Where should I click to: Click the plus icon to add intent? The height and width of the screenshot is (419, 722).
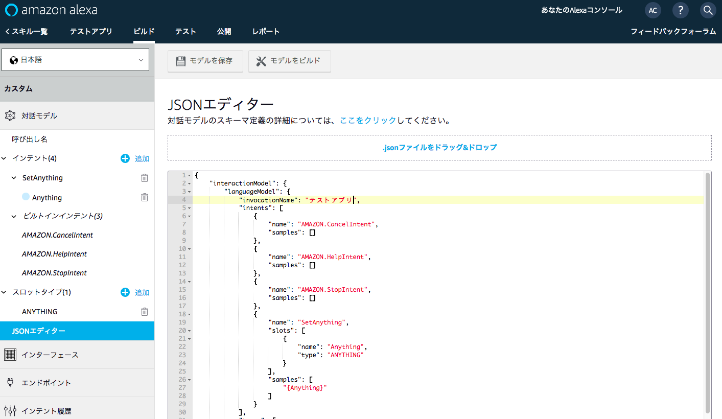[125, 158]
